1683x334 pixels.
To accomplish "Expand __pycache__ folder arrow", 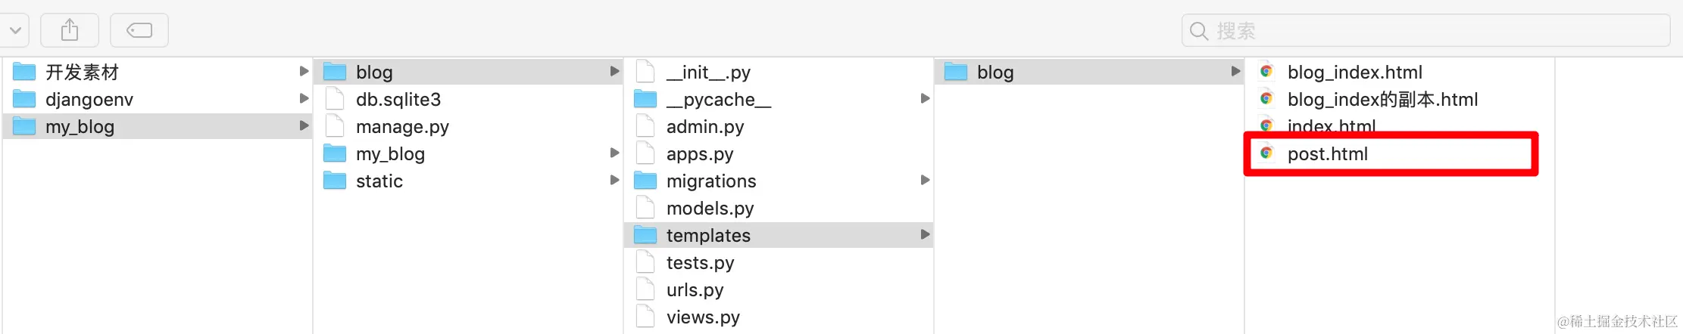I will pos(925,98).
